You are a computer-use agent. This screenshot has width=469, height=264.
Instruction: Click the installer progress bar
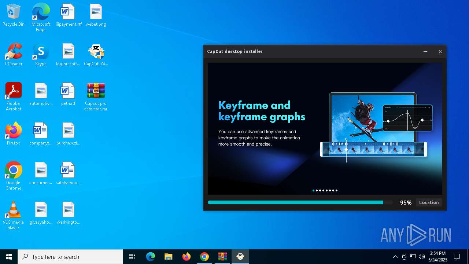pos(300,202)
